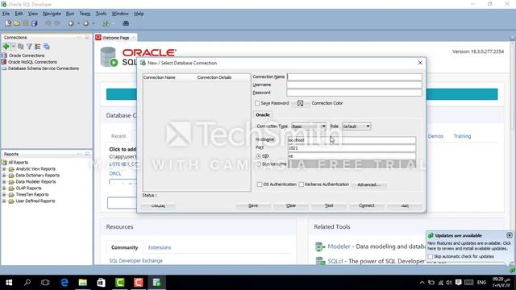Click the Open folder toolbar icon
The image size is (516, 290).
point(17,23)
